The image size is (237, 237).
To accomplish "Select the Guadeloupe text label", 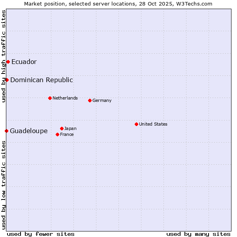I will click(x=28, y=131).
